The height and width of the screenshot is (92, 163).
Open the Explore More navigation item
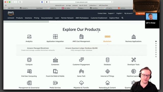pos(114,18)
